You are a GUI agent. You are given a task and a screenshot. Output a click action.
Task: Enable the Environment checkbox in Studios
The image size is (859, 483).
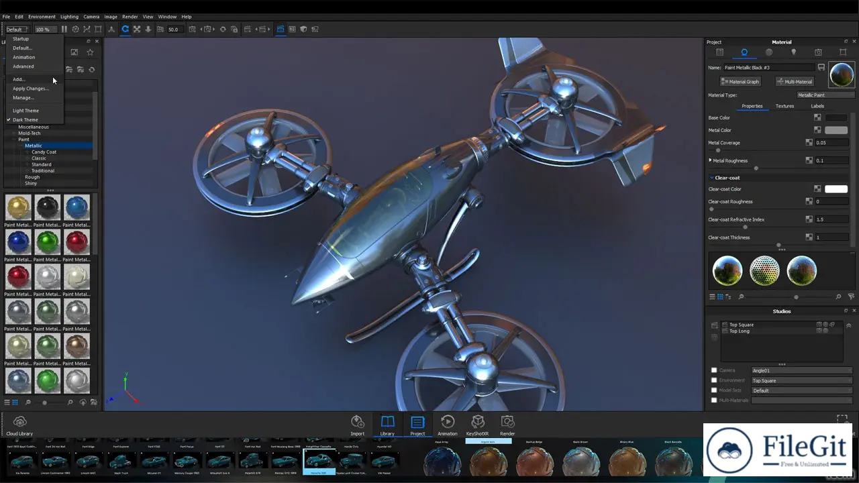click(714, 380)
